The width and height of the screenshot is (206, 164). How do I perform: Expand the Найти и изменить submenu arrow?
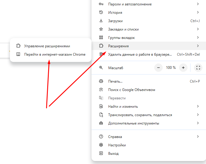198,106
